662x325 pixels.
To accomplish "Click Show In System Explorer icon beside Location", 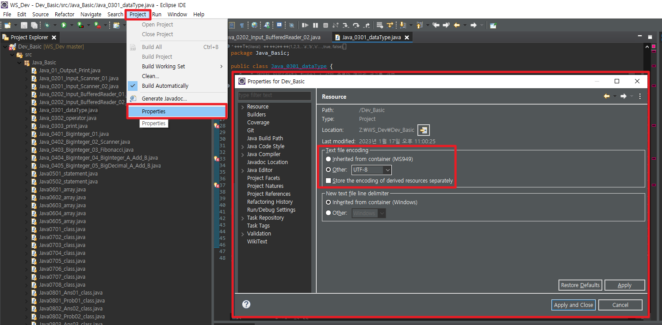I will click(x=424, y=130).
